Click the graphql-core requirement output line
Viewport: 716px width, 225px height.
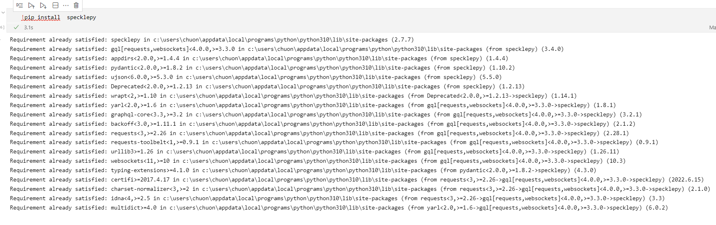click(325, 115)
